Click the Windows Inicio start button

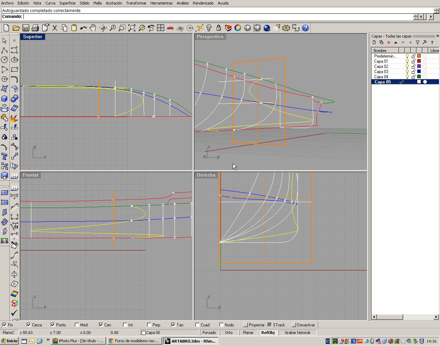click(9, 341)
